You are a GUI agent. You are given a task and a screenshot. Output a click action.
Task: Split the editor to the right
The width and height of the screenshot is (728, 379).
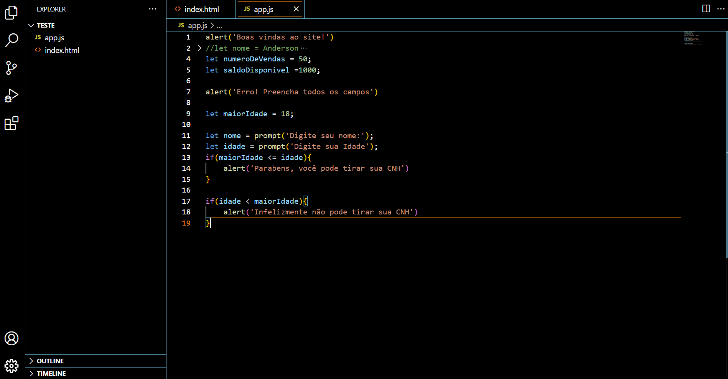pos(706,8)
